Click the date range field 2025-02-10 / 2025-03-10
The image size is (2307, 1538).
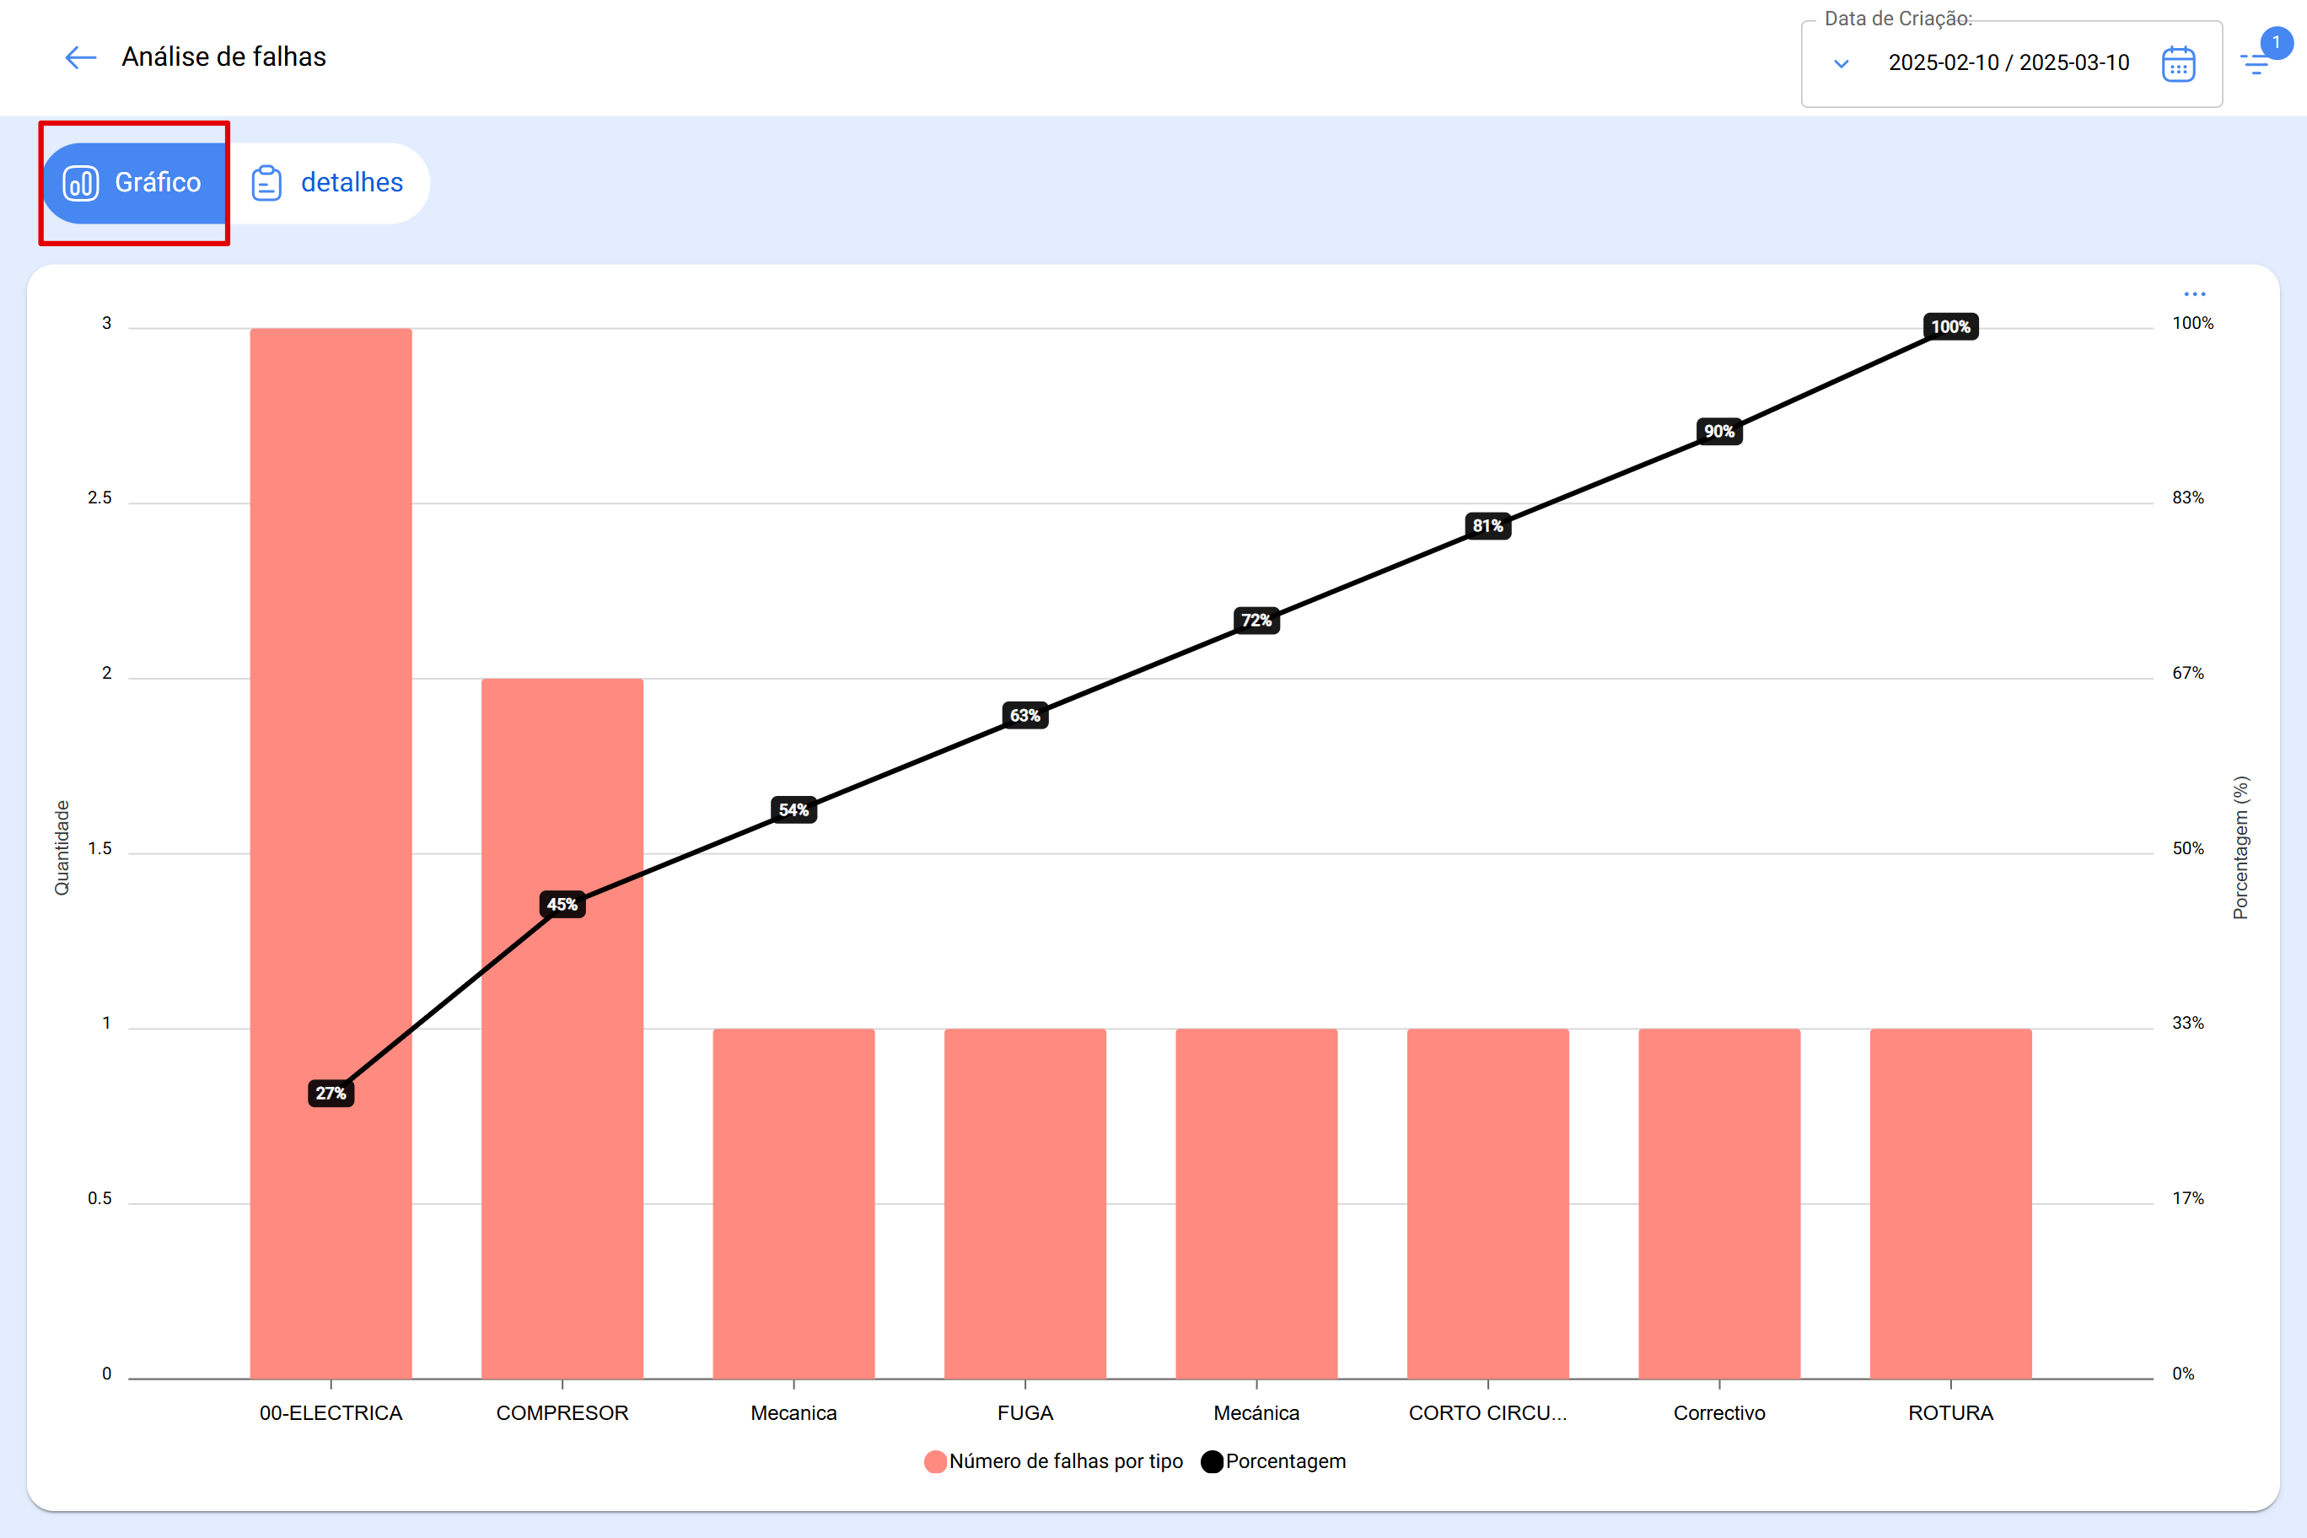[2008, 62]
